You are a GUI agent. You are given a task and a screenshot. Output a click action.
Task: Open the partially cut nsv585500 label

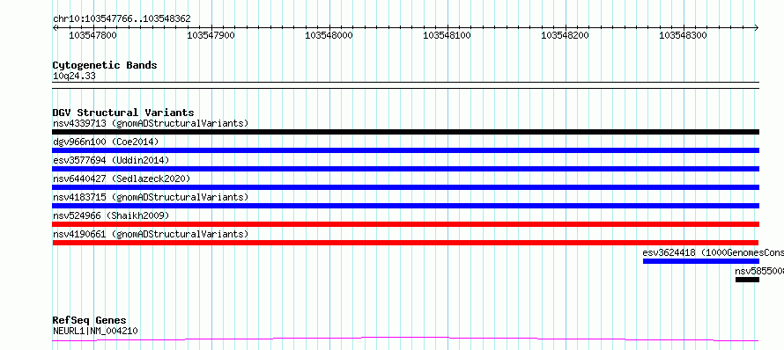[x=759, y=271]
